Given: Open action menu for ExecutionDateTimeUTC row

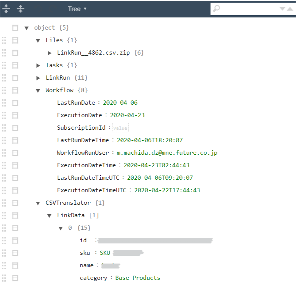Looking at the screenshot, I should pyautogui.click(x=15, y=190).
